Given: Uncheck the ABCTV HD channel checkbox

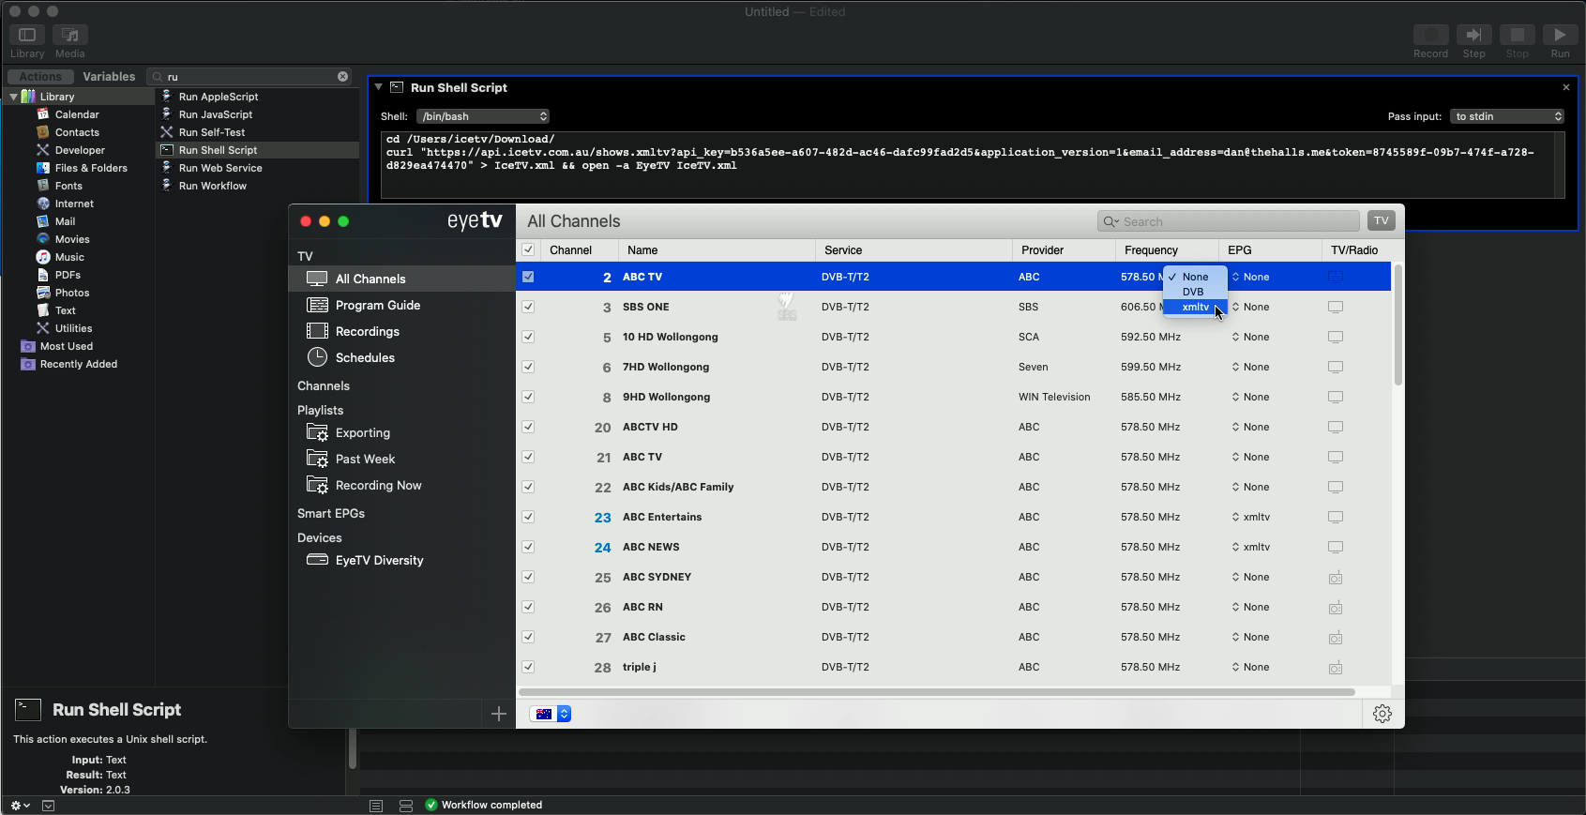Looking at the screenshot, I should point(528,427).
